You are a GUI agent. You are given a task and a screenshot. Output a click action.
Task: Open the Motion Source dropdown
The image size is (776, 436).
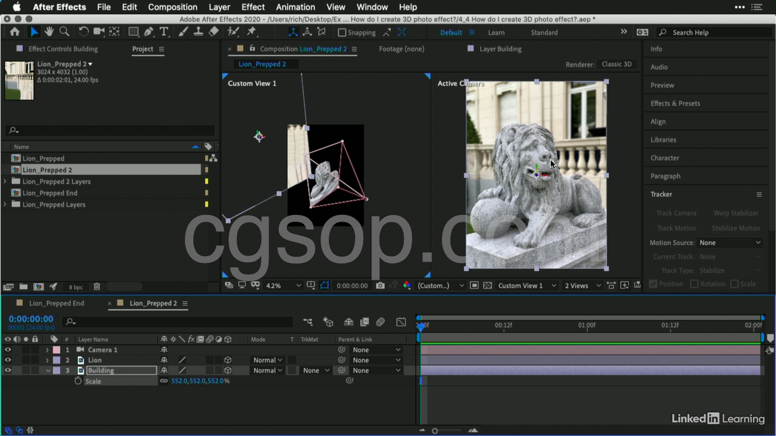730,243
